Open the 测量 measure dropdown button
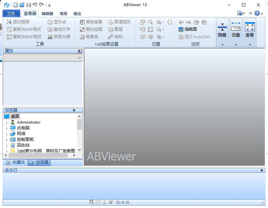This screenshot has height=208, width=268. pos(236,32)
